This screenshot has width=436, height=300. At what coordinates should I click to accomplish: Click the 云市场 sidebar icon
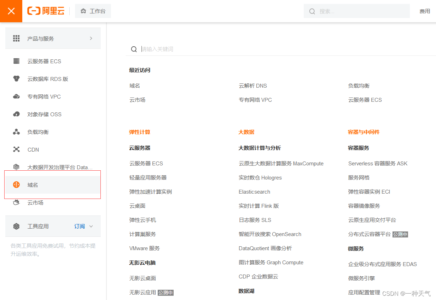pos(16,202)
